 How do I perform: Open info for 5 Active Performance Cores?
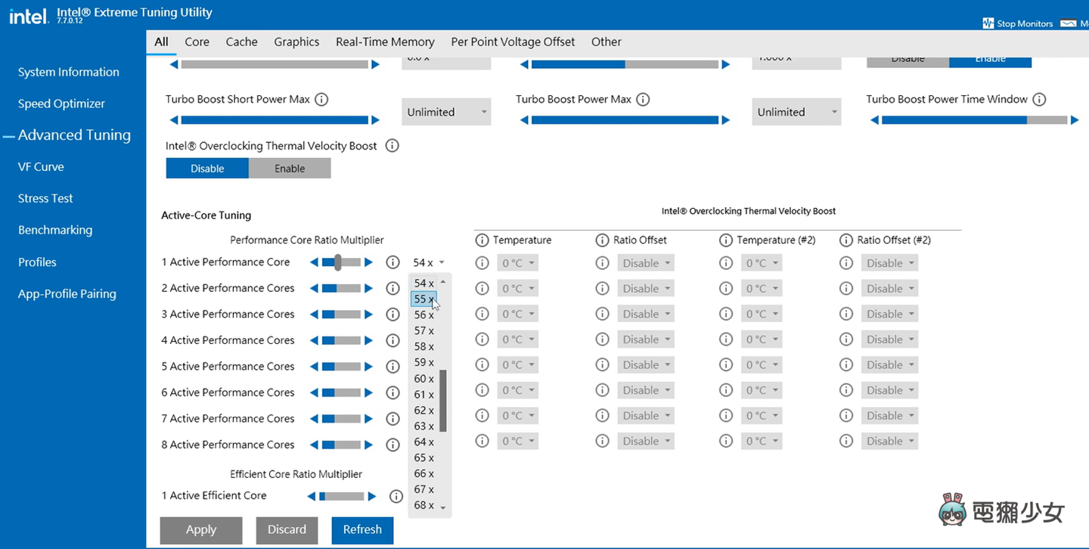[x=392, y=366]
